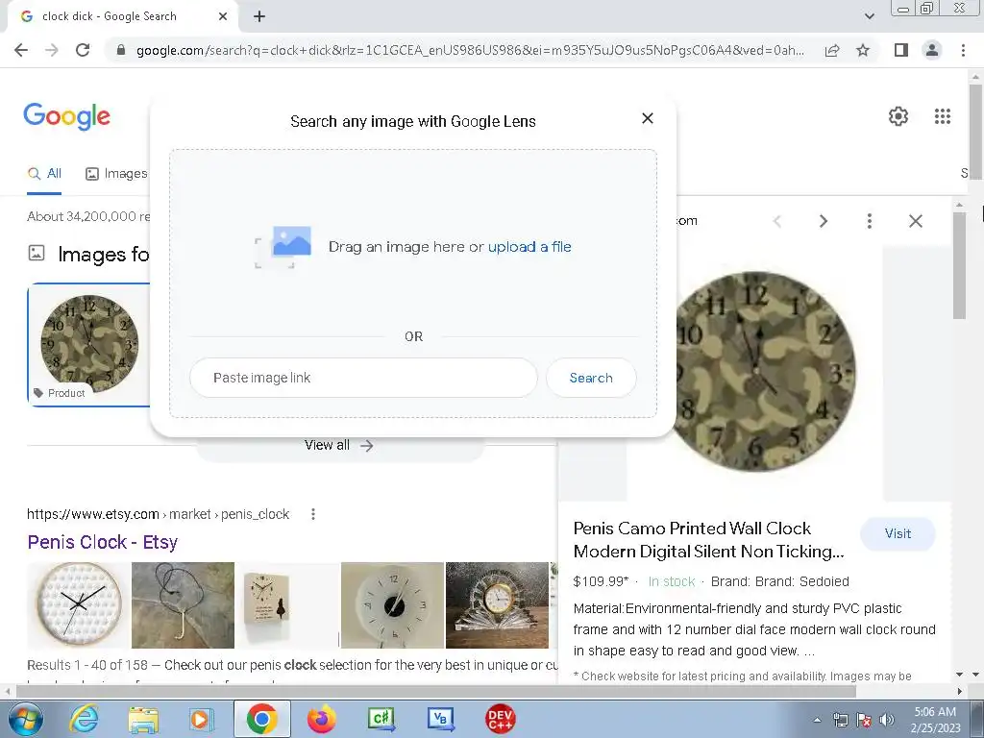Reload the current page

83,50
